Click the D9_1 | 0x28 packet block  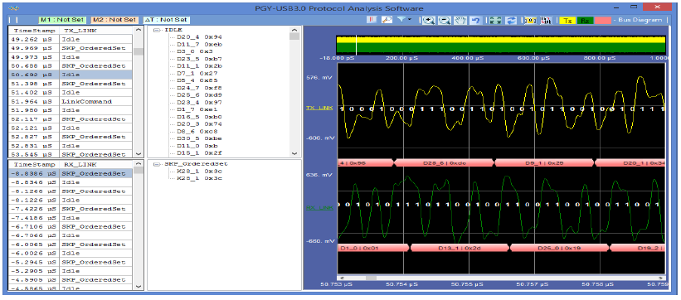(544, 162)
